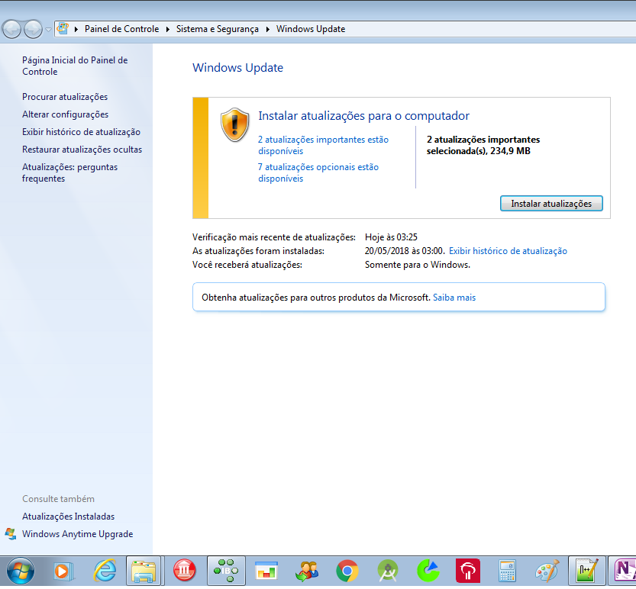The height and width of the screenshot is (589, 636).
Task: Open the Windows Start button
Action: (x=21, y=571)
